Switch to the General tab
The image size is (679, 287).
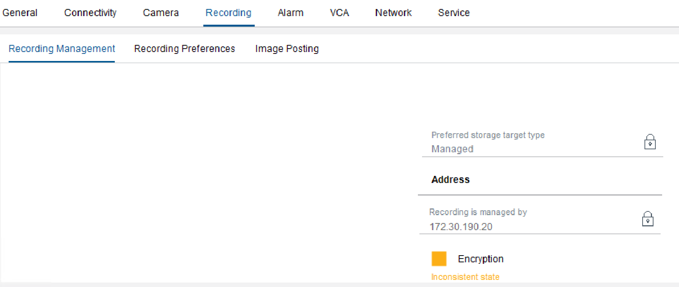20,13
